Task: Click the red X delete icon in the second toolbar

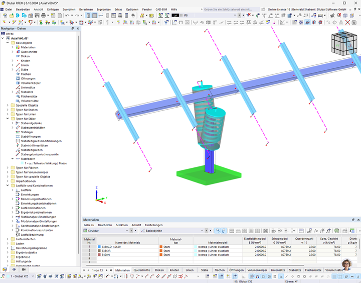Action: click(x=347, y=23)
